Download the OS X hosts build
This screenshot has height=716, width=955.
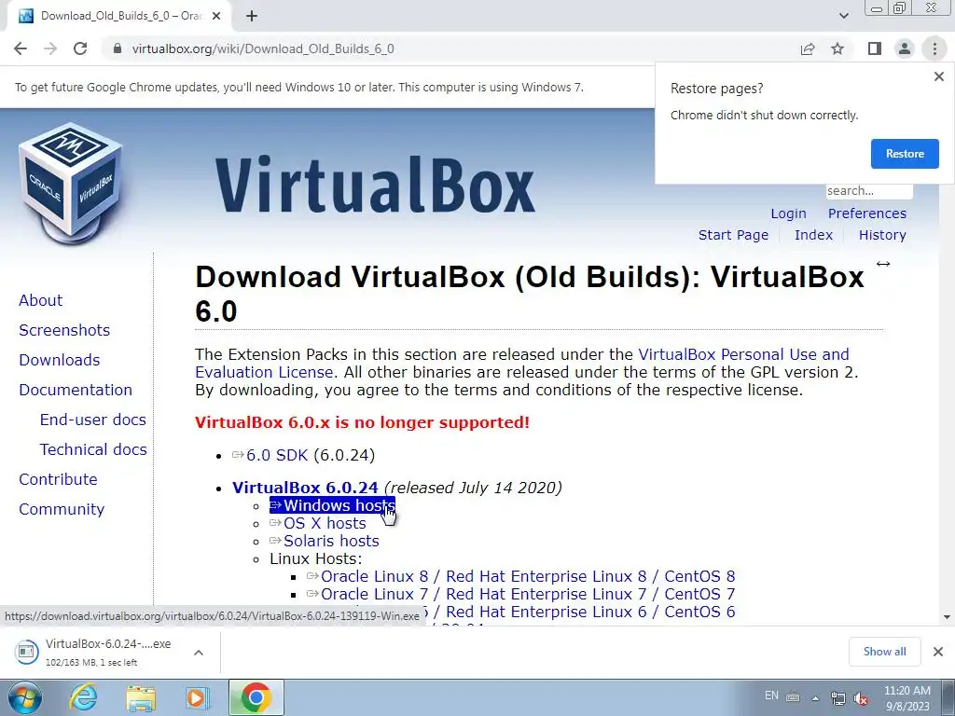point(324,523)
